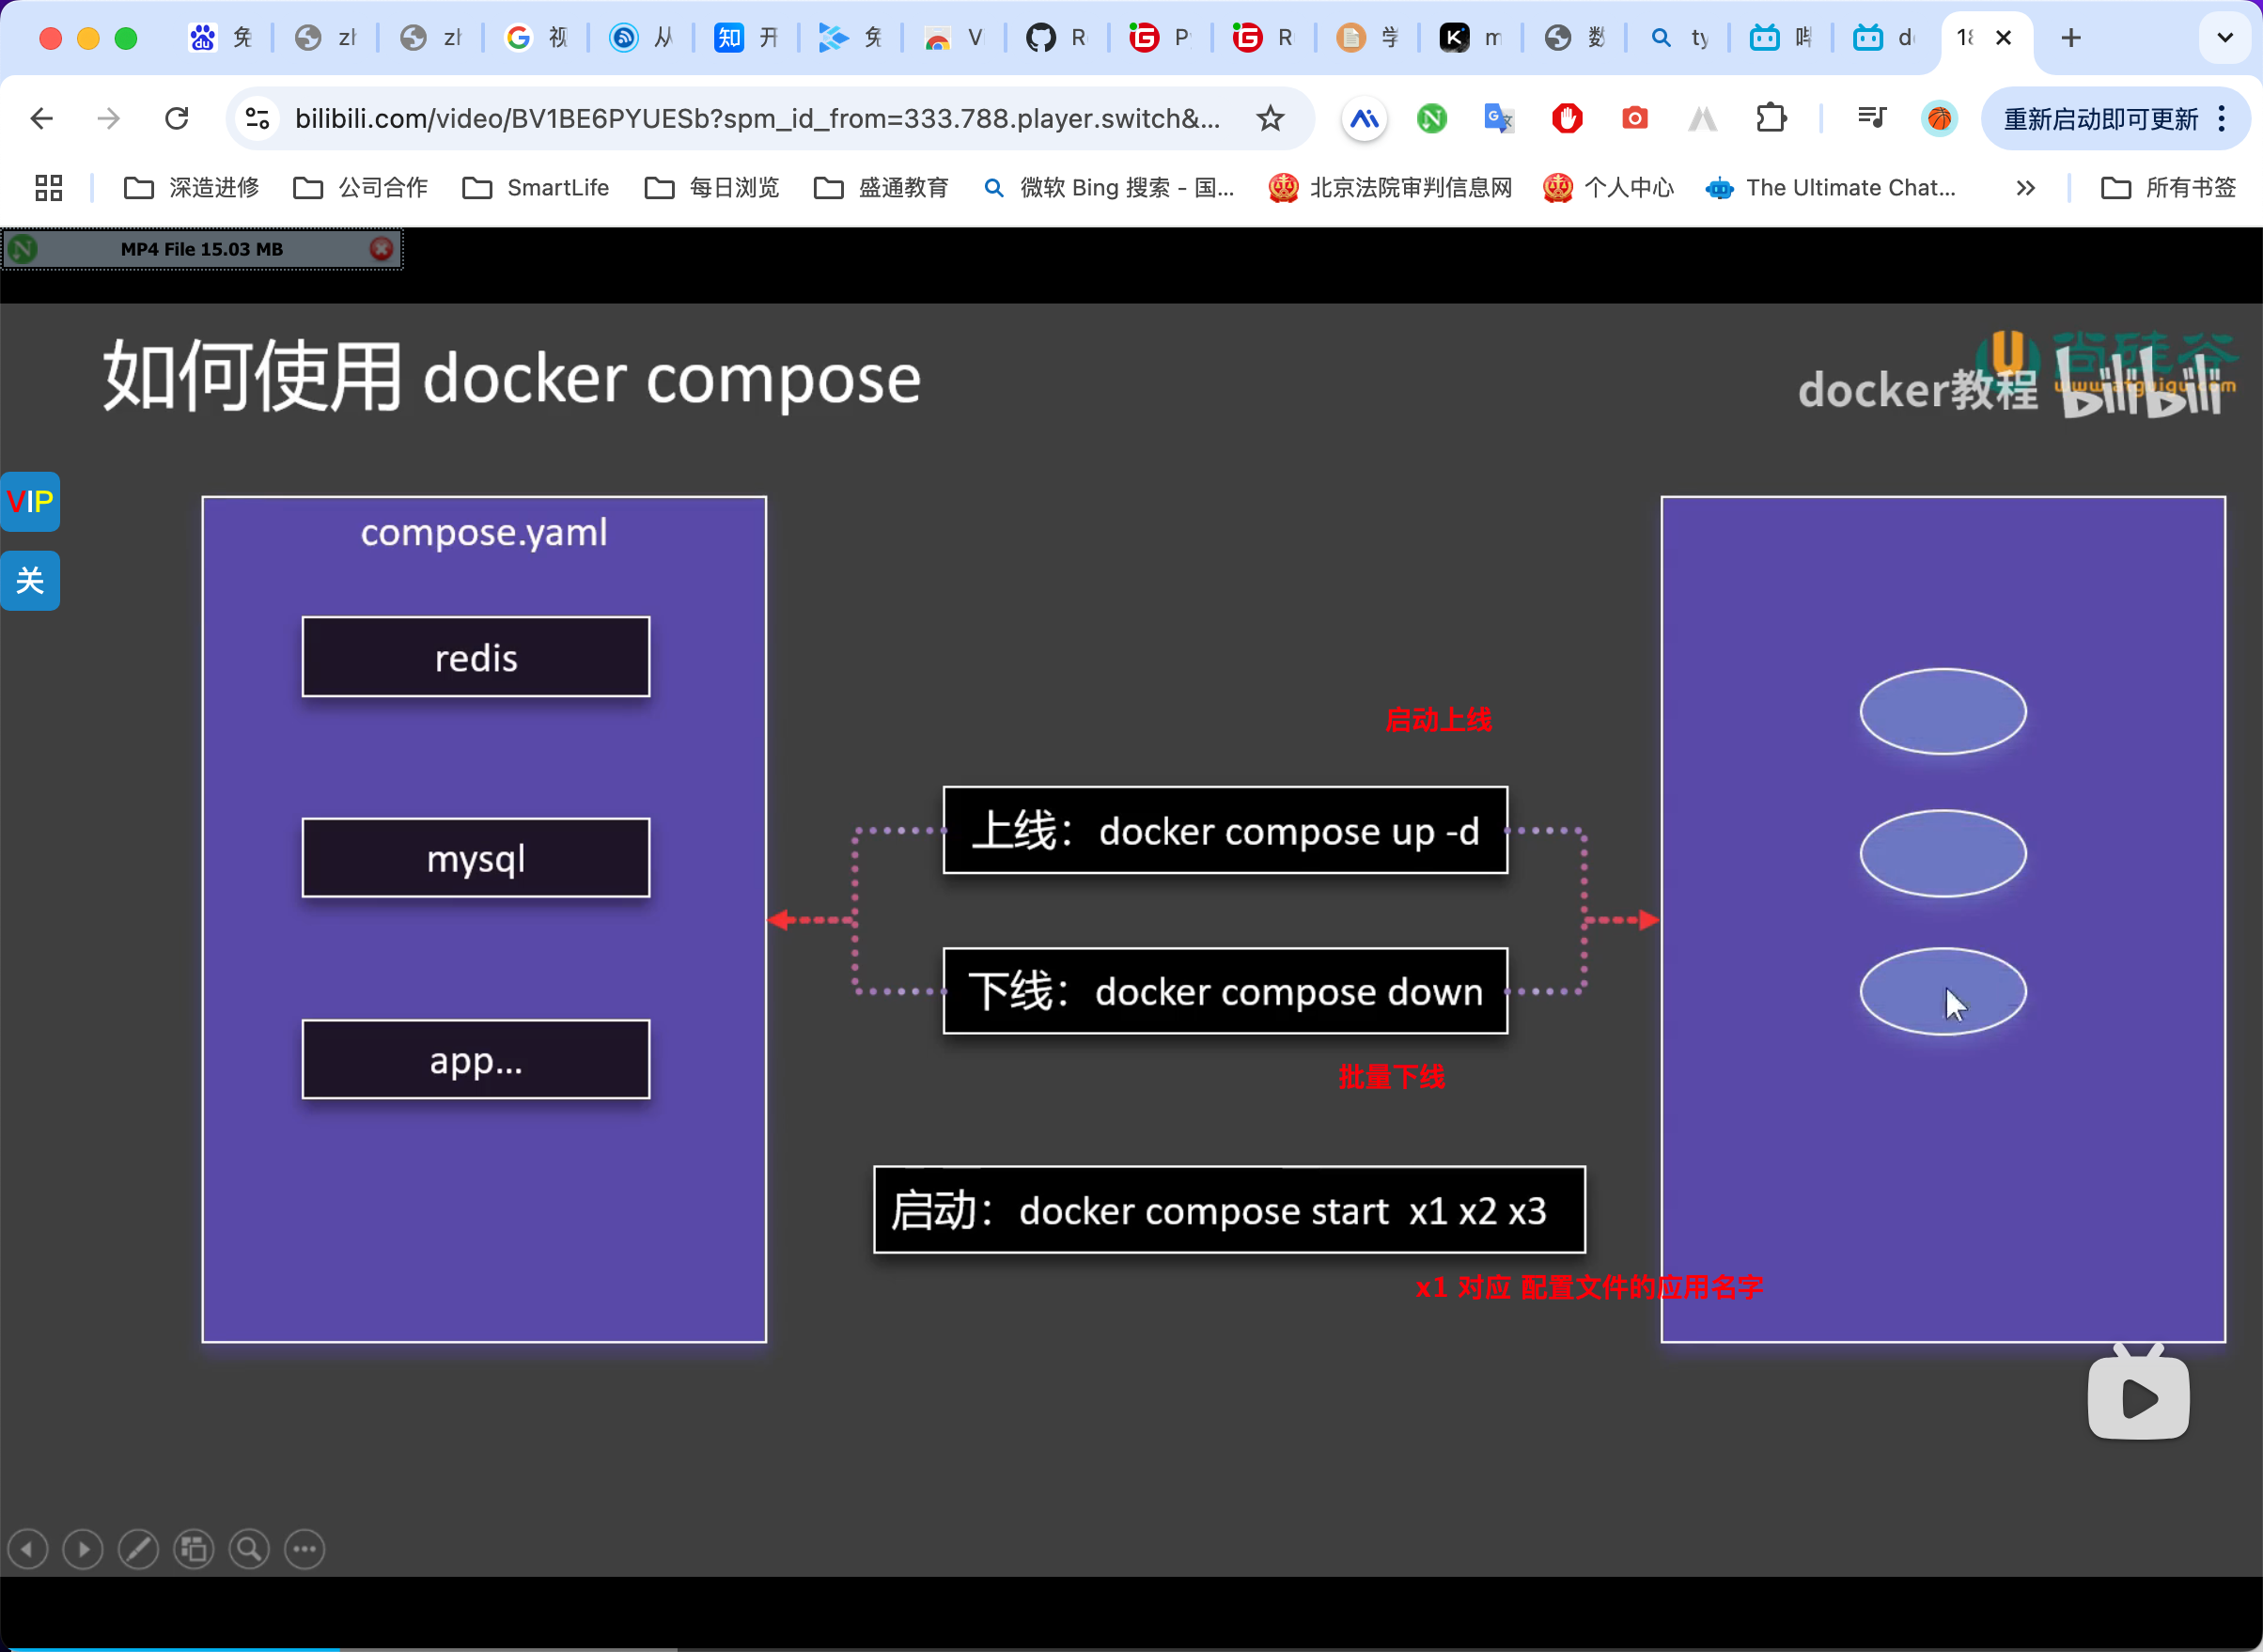Expand the tab search dropdown chevron
Image resolution: width=2263 pixels, height=1652 pixels.
coord(2224,38)
